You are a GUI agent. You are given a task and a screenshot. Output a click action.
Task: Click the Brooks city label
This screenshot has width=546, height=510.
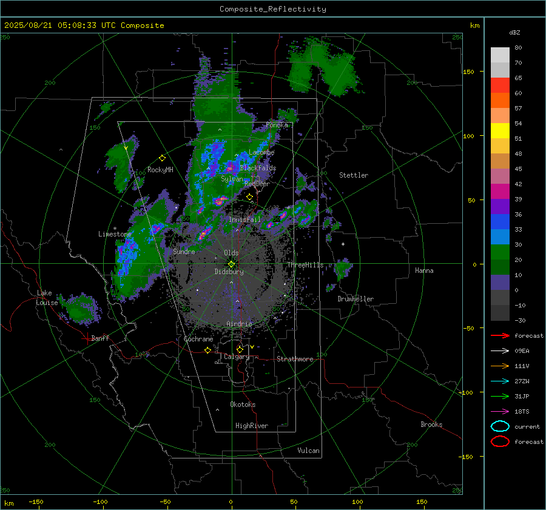point(431,424)
